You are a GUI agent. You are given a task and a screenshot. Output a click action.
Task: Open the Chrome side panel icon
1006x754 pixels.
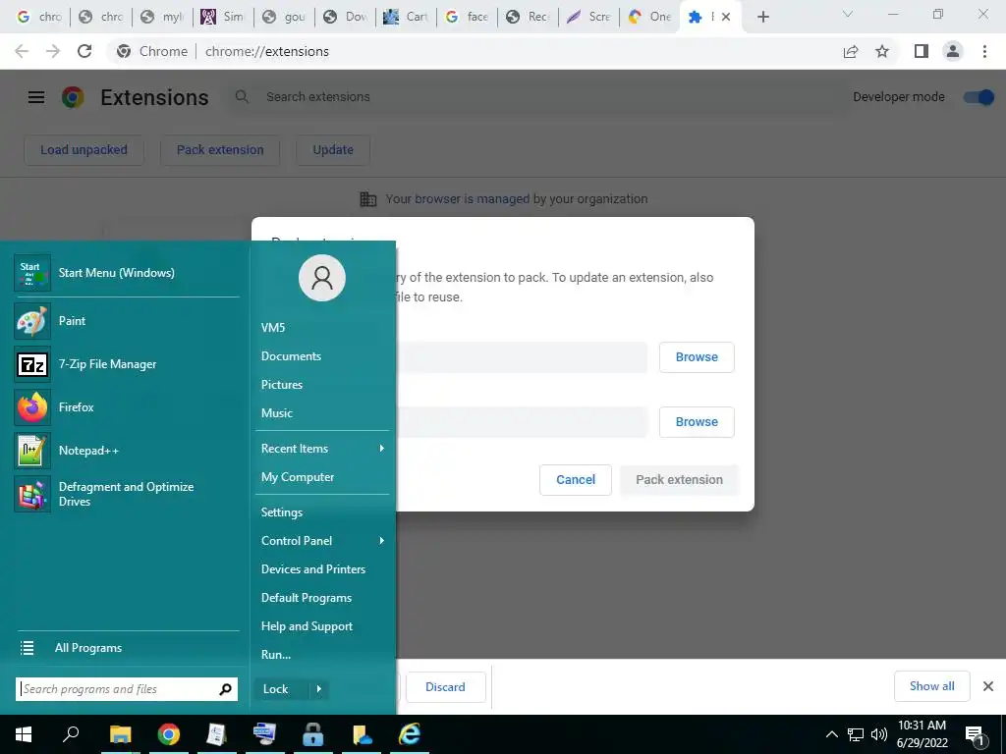tap(922, 51)
